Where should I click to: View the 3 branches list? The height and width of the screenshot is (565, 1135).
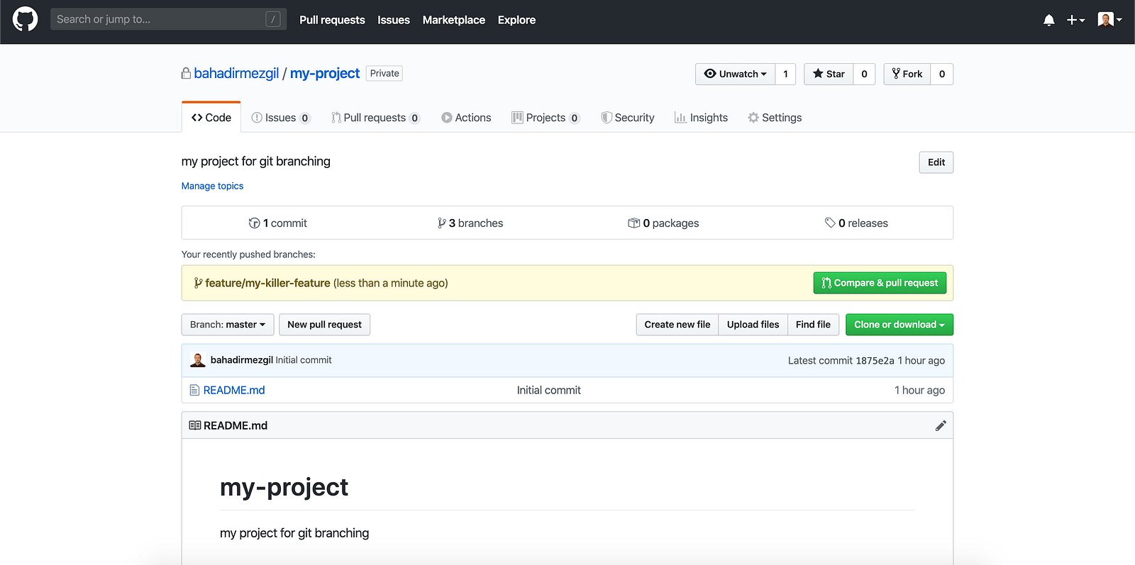(471, 223)
